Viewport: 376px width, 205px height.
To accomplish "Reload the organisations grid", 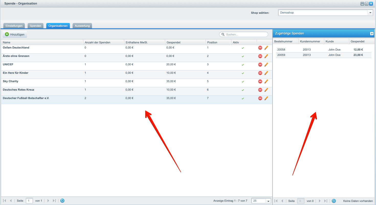I will point(62,201).
